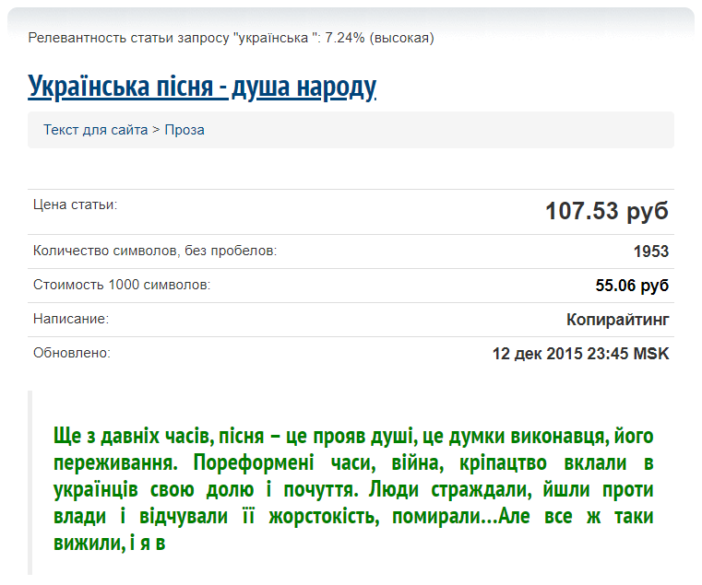702x585 pixels.
Task: Click the Текст для сайта breadcrumb
Action: [95, 130]
